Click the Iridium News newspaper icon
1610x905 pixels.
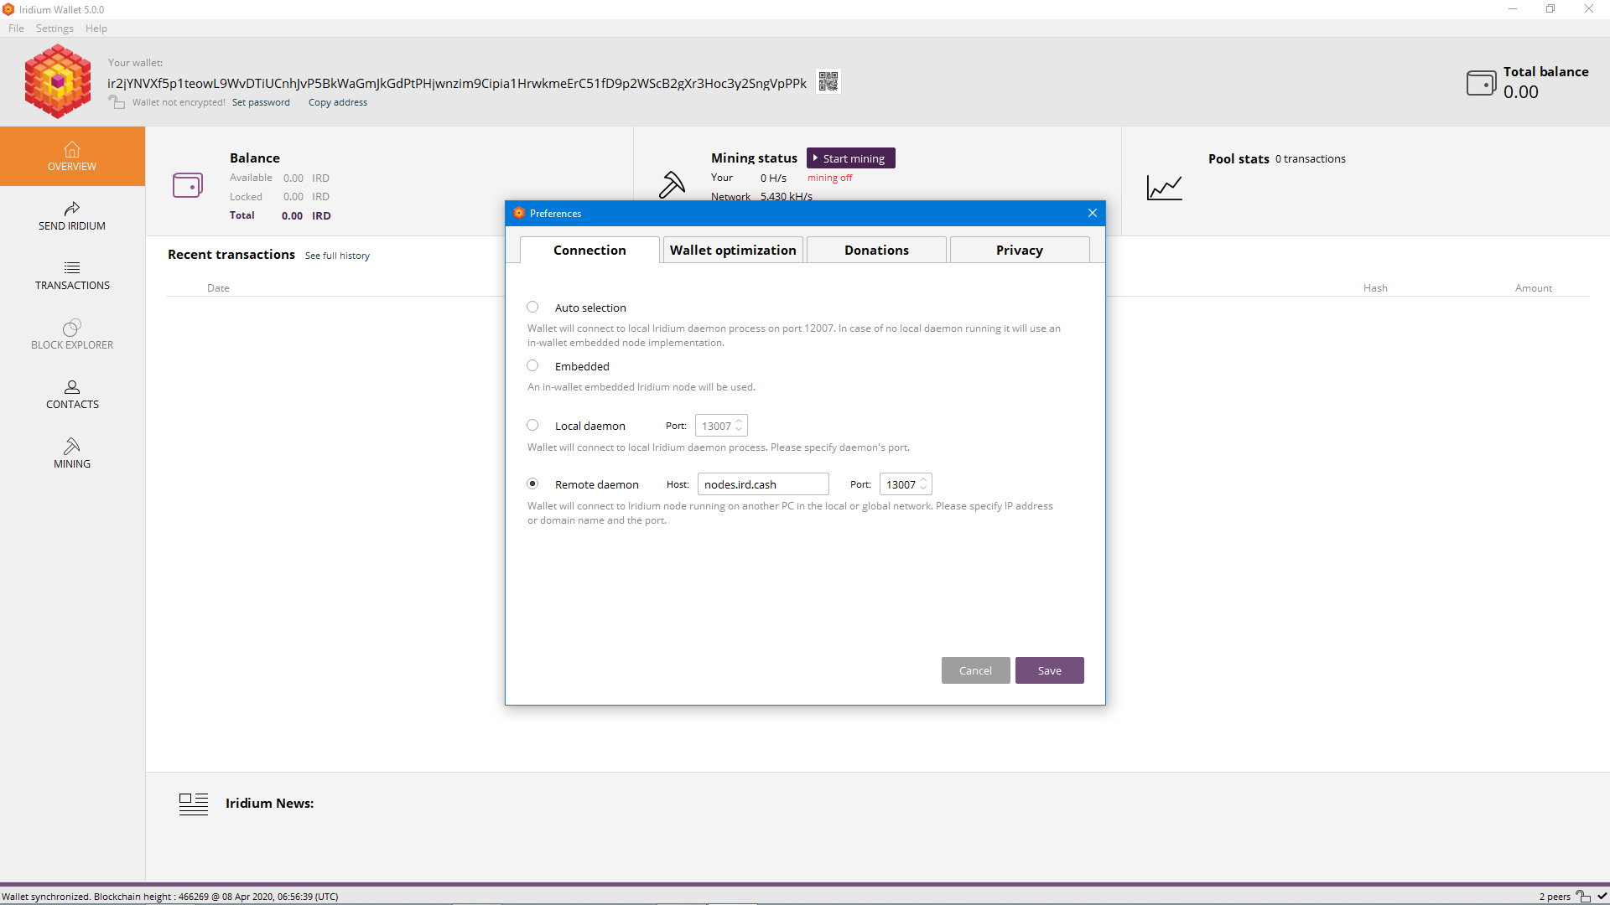point(194,804)
